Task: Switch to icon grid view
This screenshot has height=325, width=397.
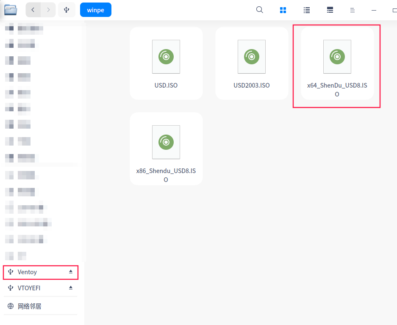Action: pyautogui.click(x=283, y=10)
